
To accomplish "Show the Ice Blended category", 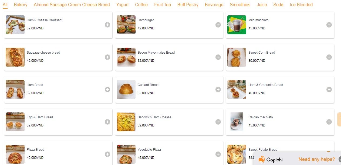I will coord(301,5).
